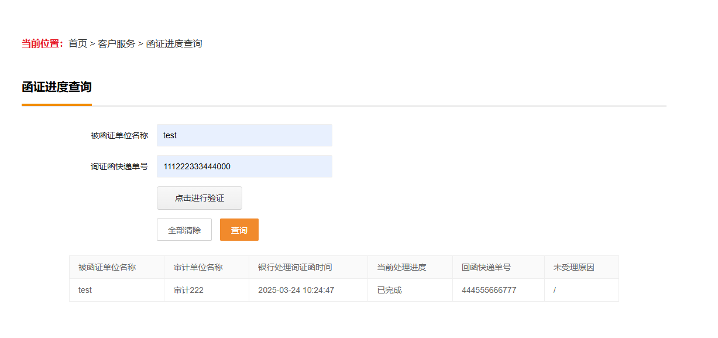
Task: Click 函证进度查询 breadcrumb item
Action: coord(174,43)
